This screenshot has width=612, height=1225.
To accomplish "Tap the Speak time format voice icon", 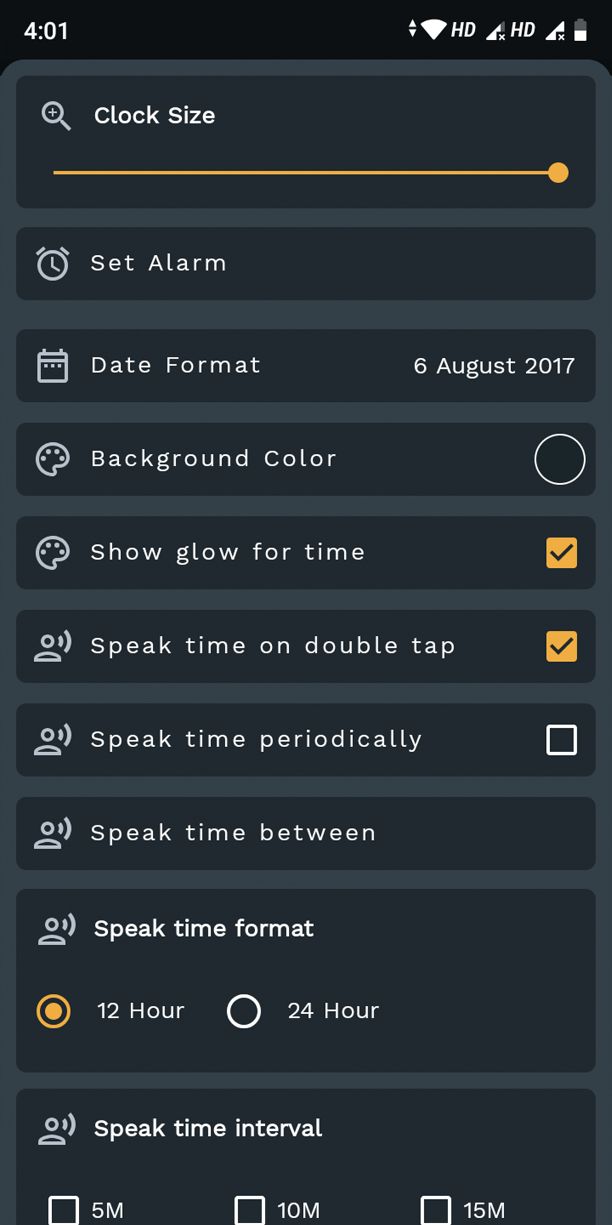I will point(56,929).
